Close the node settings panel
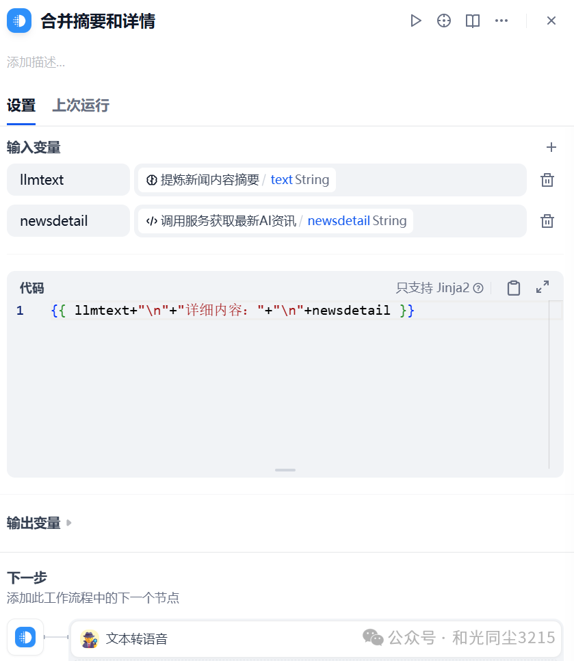Image resolution: width=574 pixels, height=661 pixels. [x=551, y=21]
